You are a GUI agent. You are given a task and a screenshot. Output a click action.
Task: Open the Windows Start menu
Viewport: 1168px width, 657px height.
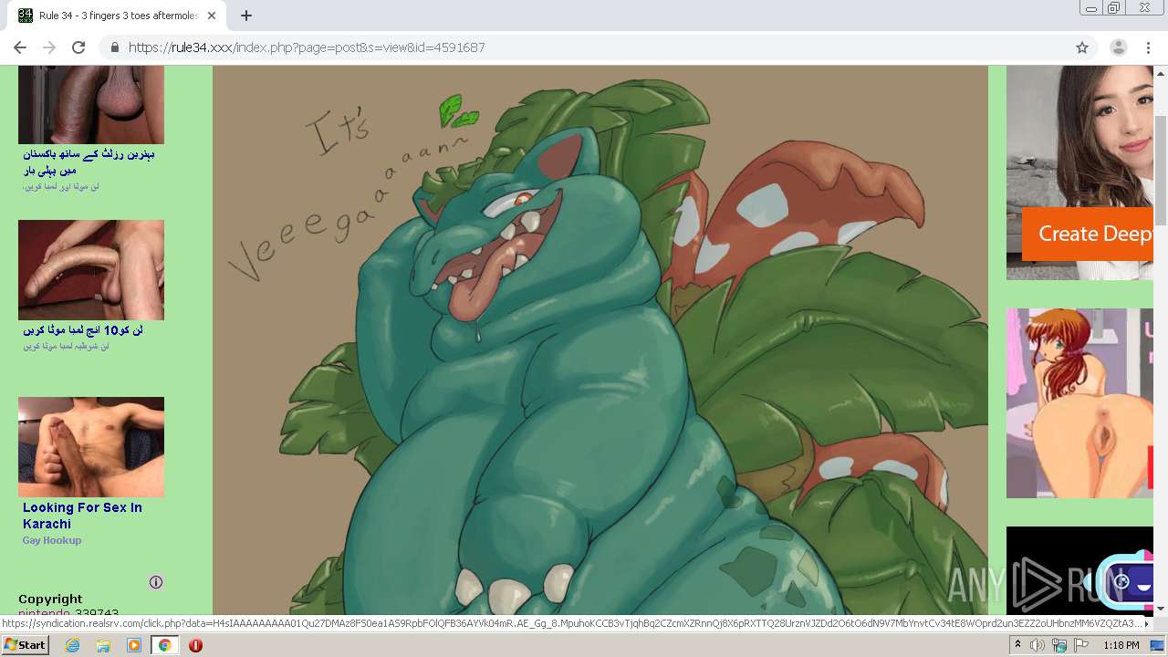[x=25, y=645]
